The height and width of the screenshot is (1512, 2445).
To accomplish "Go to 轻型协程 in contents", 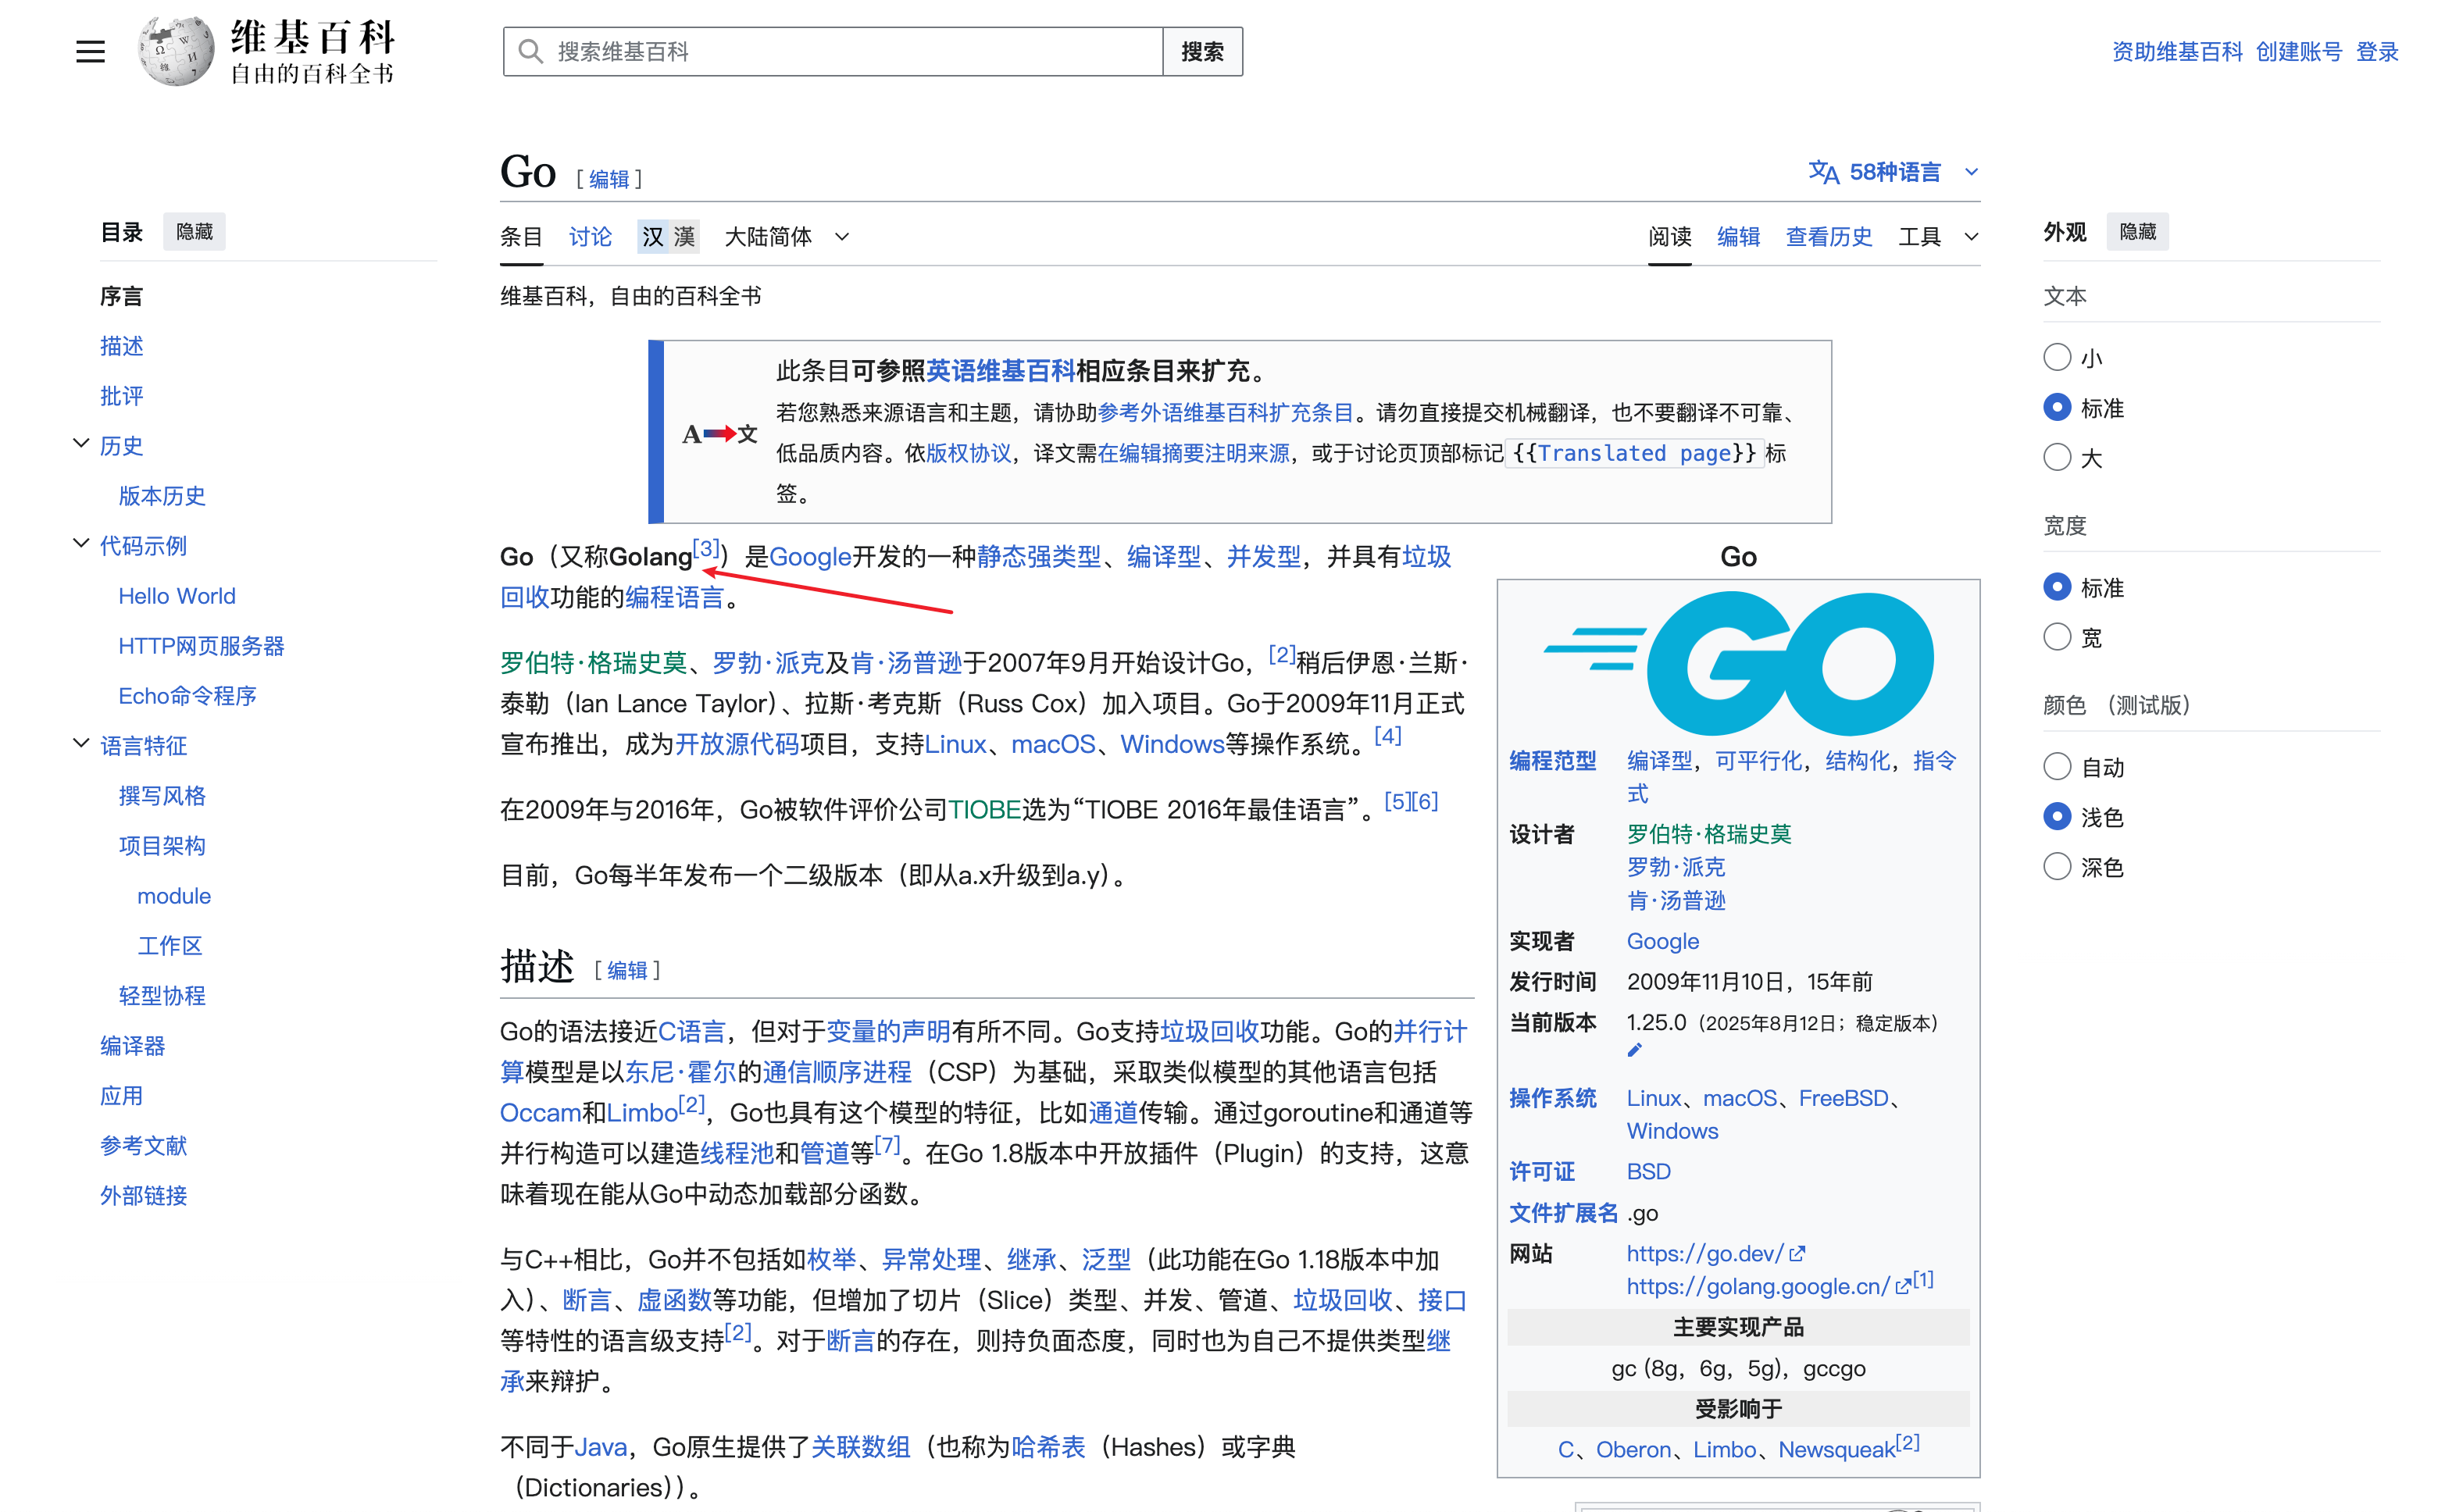I will (x=162, y=996).
